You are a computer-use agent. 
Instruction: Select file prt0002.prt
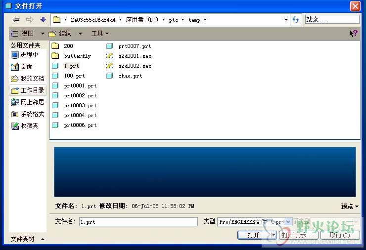pyautogui.click(x=80, y=96)
